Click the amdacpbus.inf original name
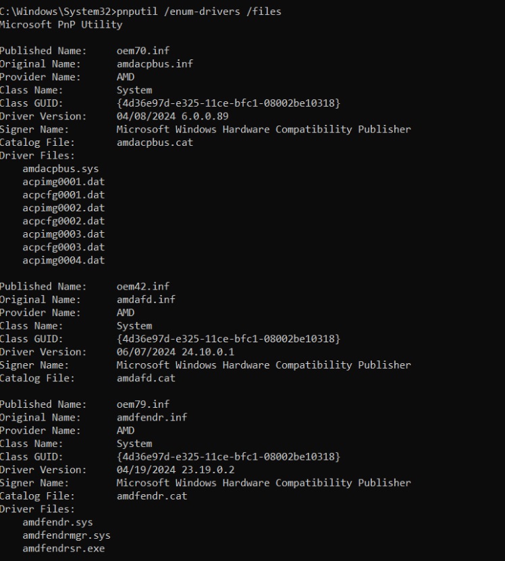Screen dimensions: 505x561 click(x=155, y=63)
